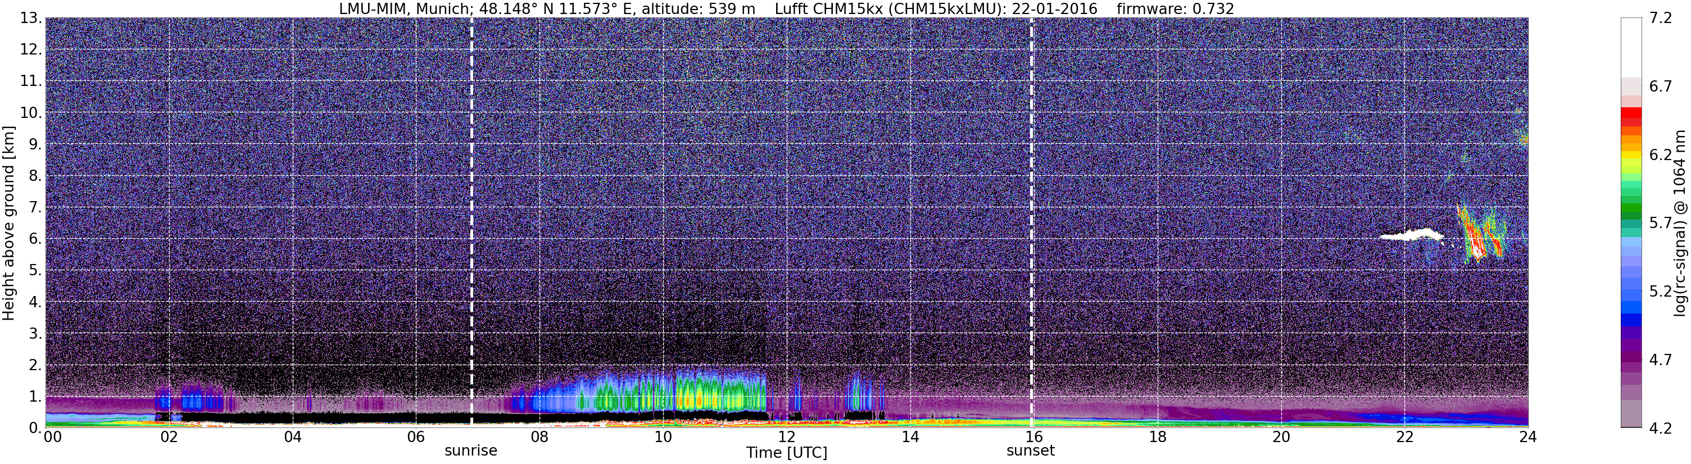The width and height of the screenshot is (1691, 464).
Task: Click the 8. tick on the height axis
Action: pos(35,175)
